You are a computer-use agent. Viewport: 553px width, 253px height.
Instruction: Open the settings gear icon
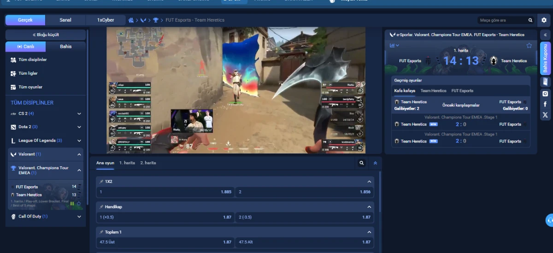[544, 20]
